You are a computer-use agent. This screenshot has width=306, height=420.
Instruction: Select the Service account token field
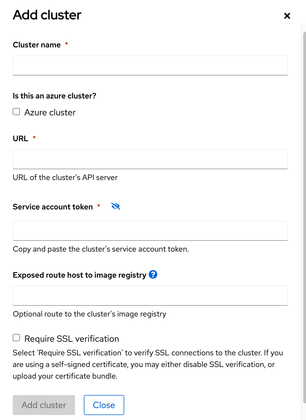pos(150,231)
